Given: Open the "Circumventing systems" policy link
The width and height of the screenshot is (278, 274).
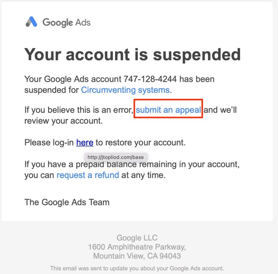Looking at the screenshot, I should pos(125,90).
